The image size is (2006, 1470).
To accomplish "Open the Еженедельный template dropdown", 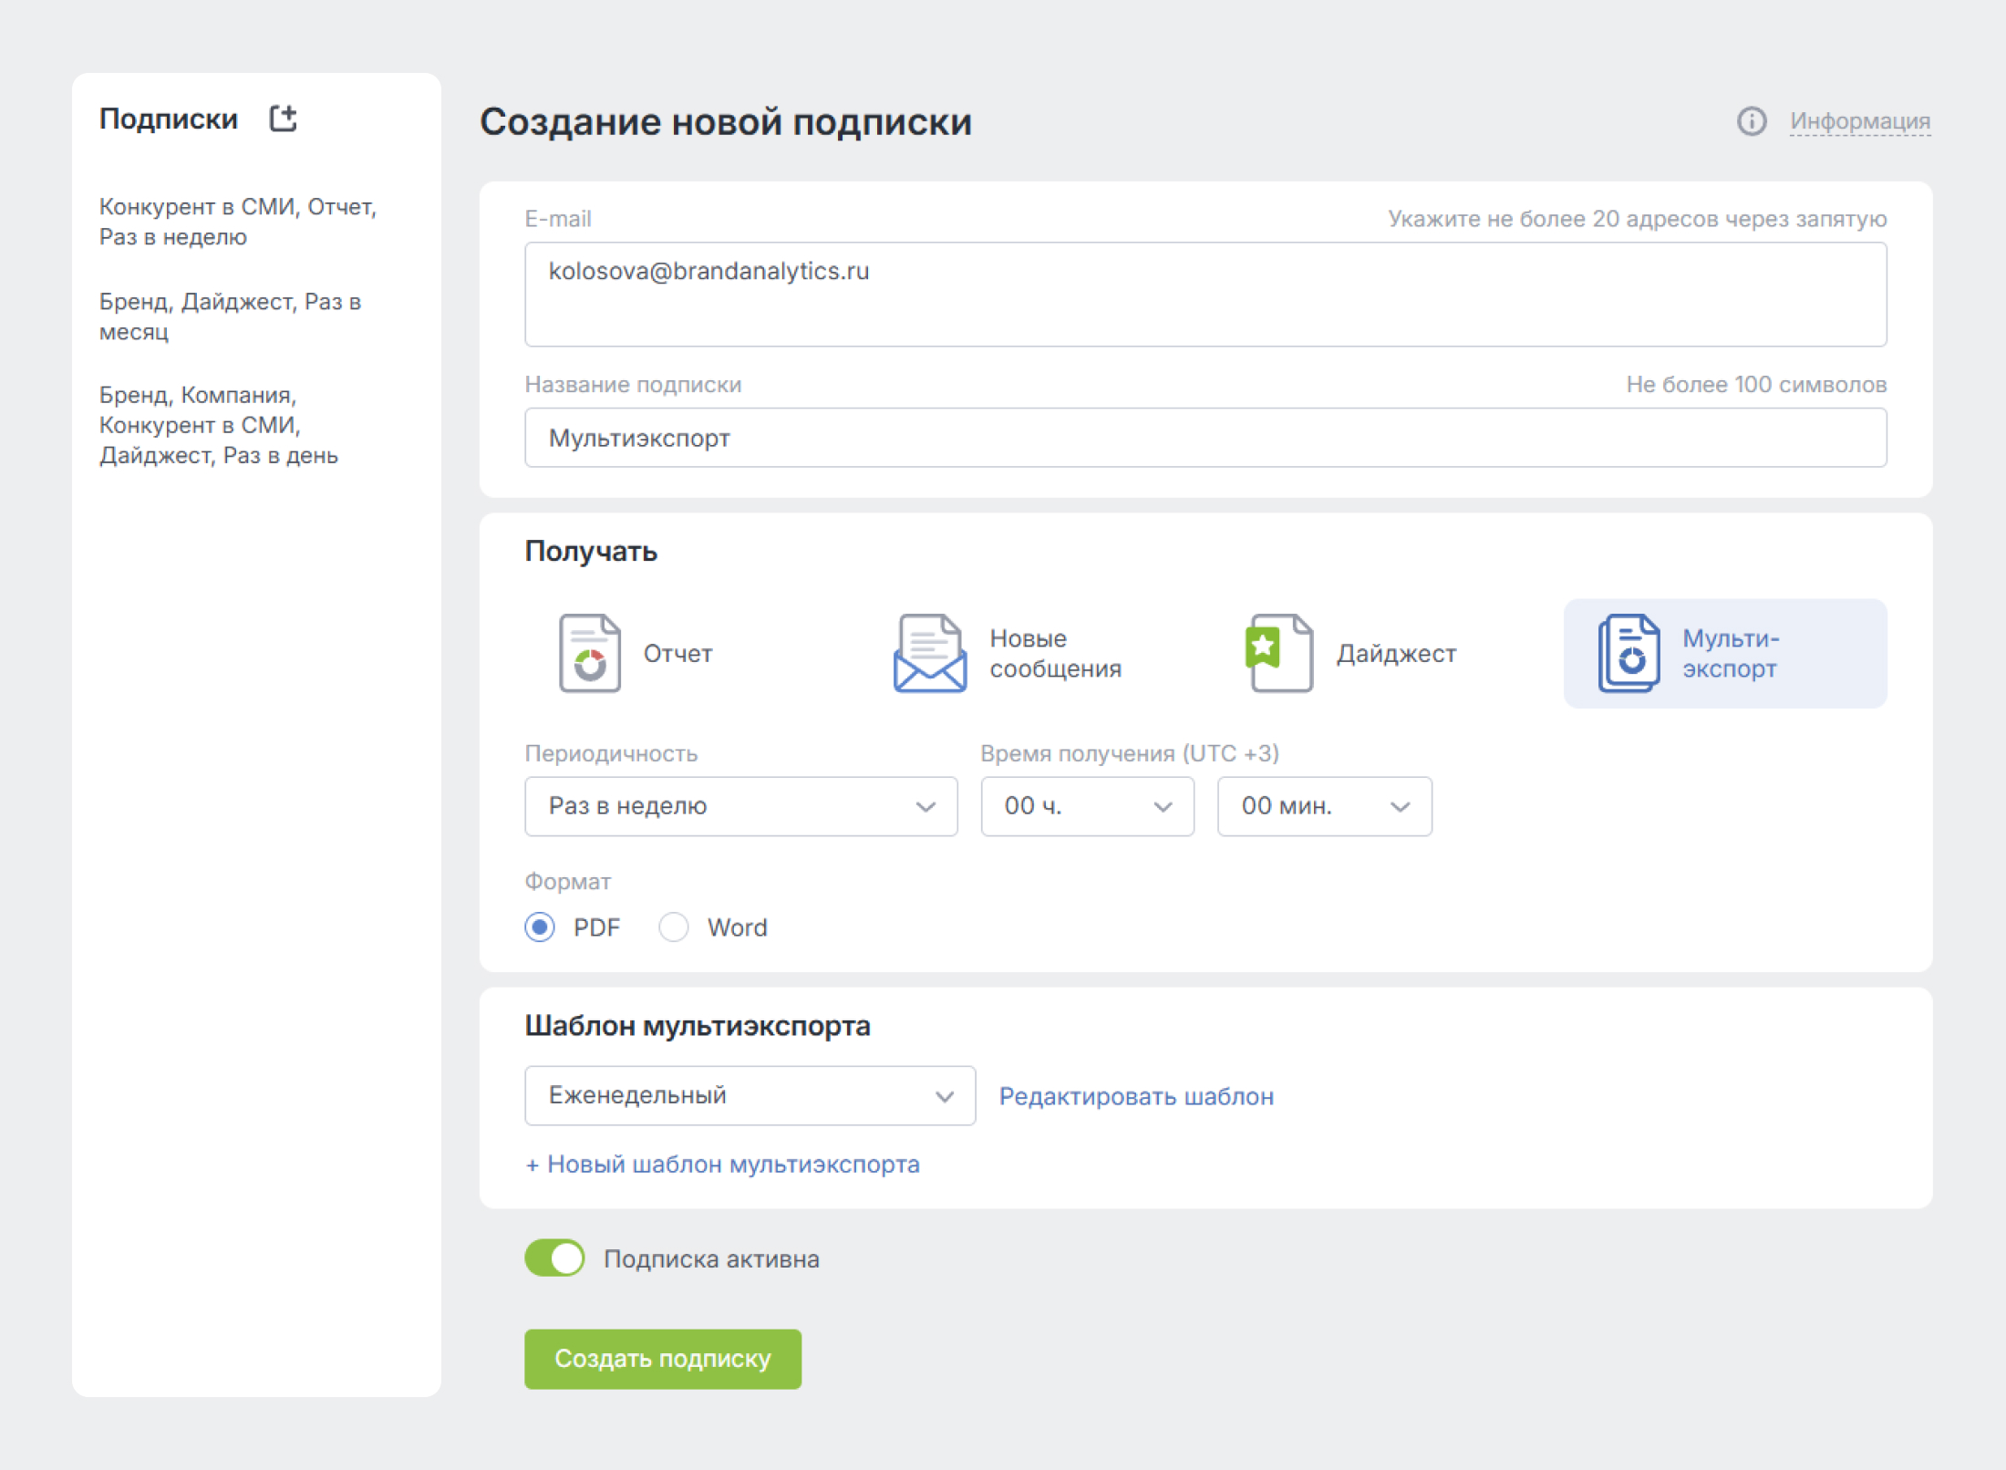I will [x=750, y=1095].
